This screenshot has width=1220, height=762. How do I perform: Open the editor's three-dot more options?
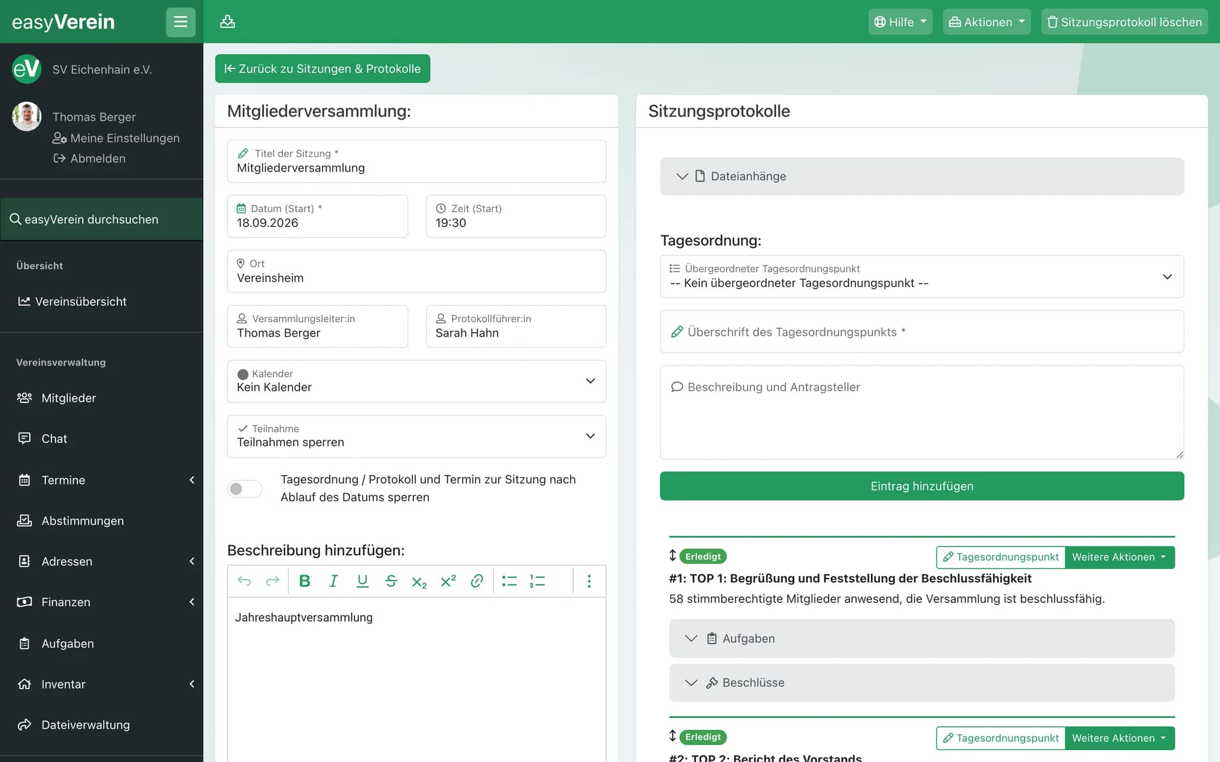coord(589,581)
